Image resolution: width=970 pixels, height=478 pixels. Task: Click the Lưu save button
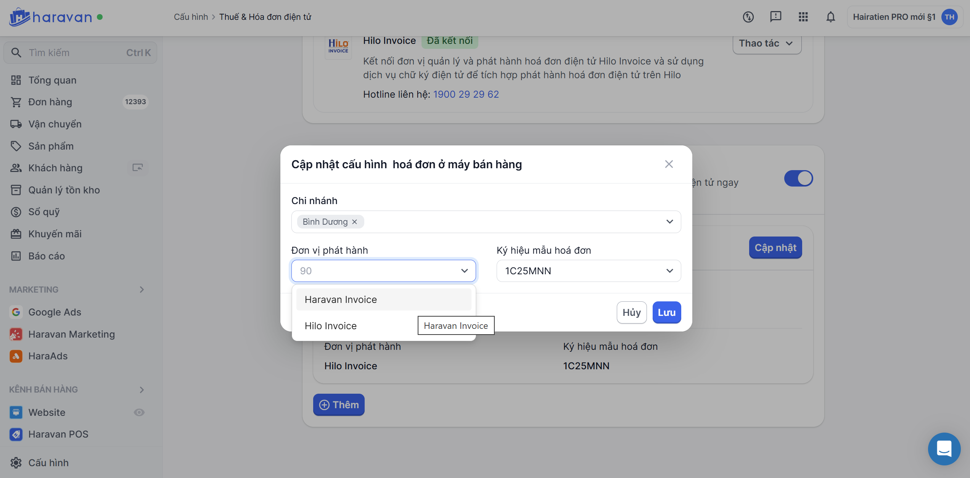[x=666, y=312]
